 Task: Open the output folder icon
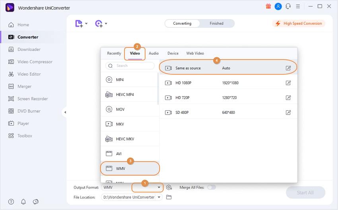tap(169, 197)
